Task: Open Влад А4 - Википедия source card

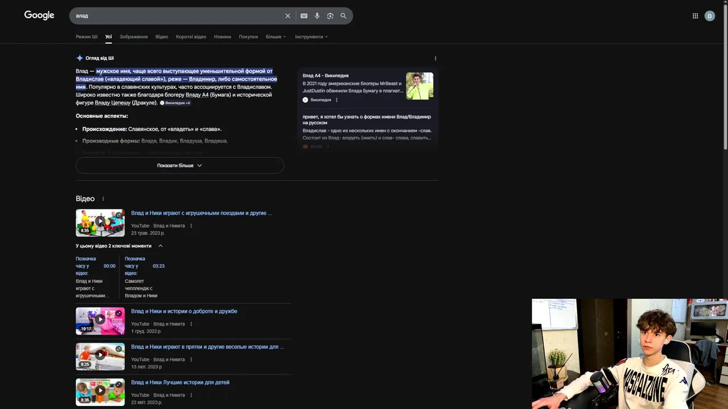Action: (x=325, y=76)
